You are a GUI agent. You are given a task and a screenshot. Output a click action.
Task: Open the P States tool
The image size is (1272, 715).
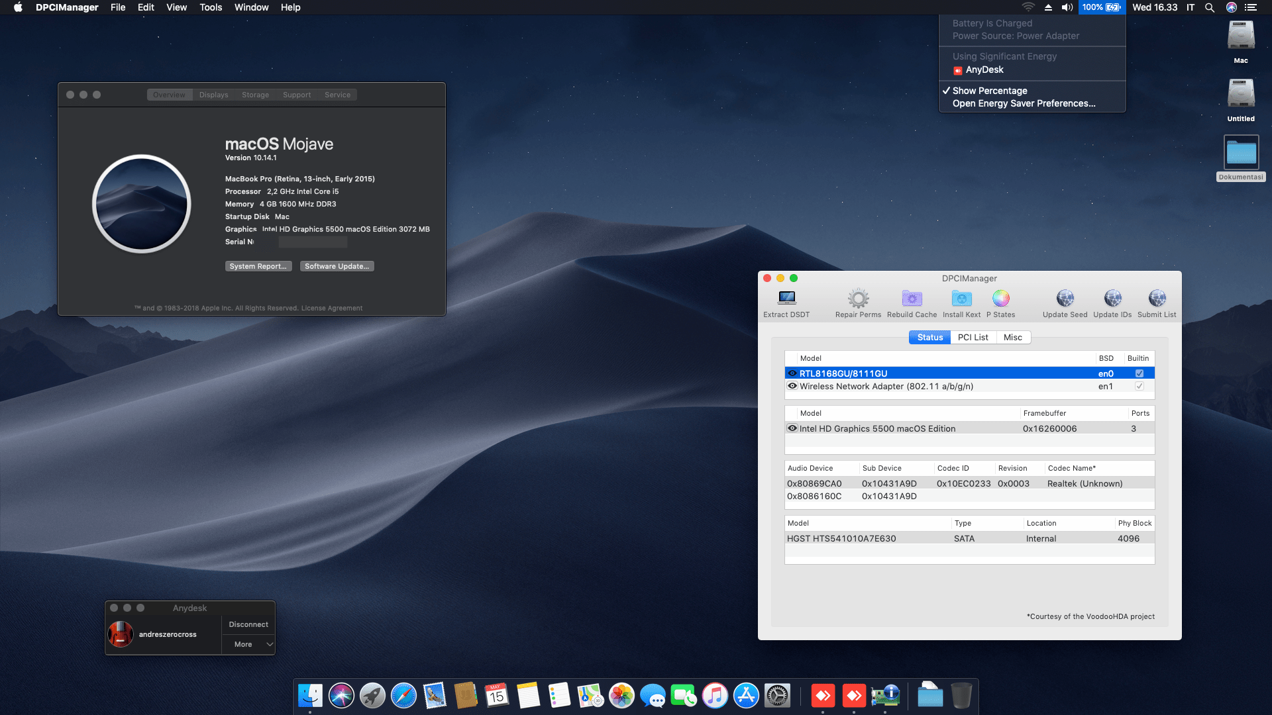[1000, 303]
